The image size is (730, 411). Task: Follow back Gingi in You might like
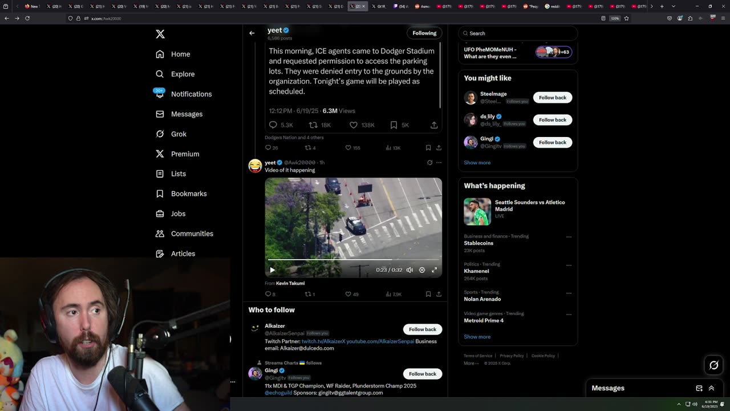553,142
